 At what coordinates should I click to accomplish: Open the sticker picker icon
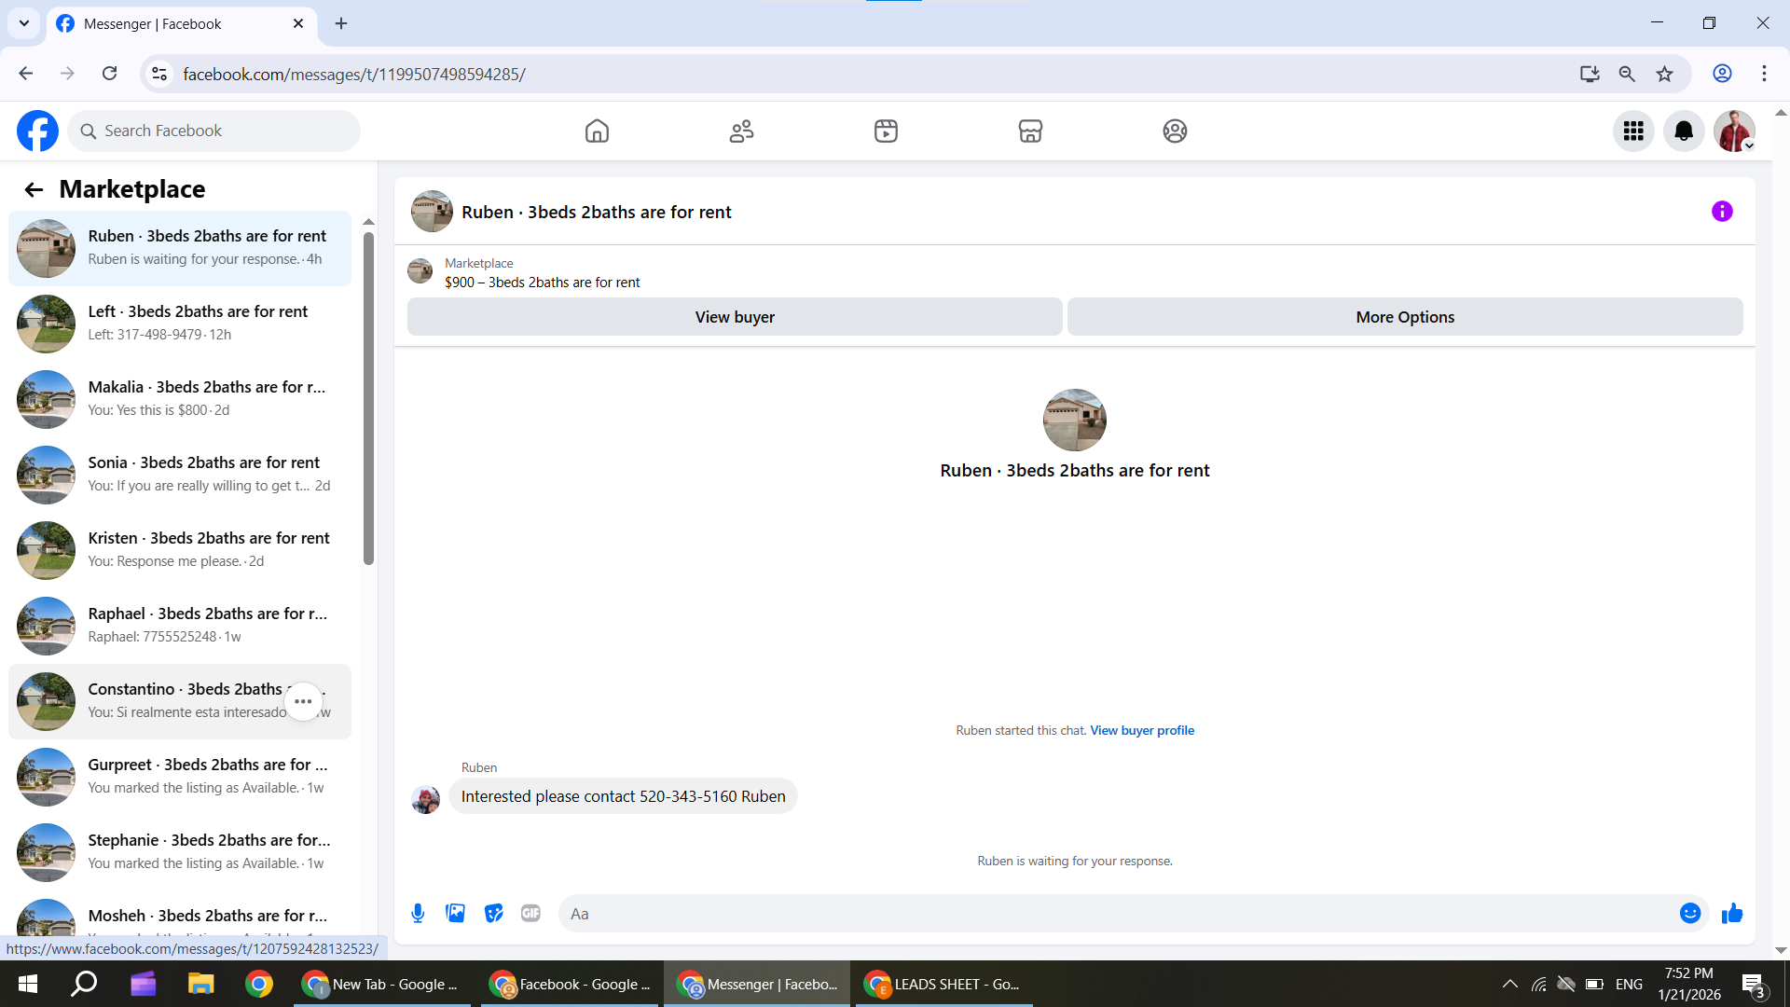(493, 914)
